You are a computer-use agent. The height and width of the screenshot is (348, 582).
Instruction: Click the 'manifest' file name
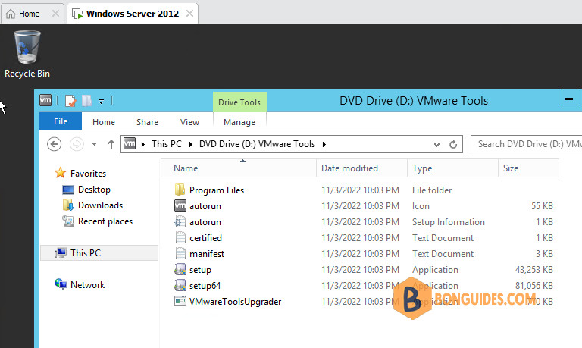pyautogui.click(x=207, y=254)
